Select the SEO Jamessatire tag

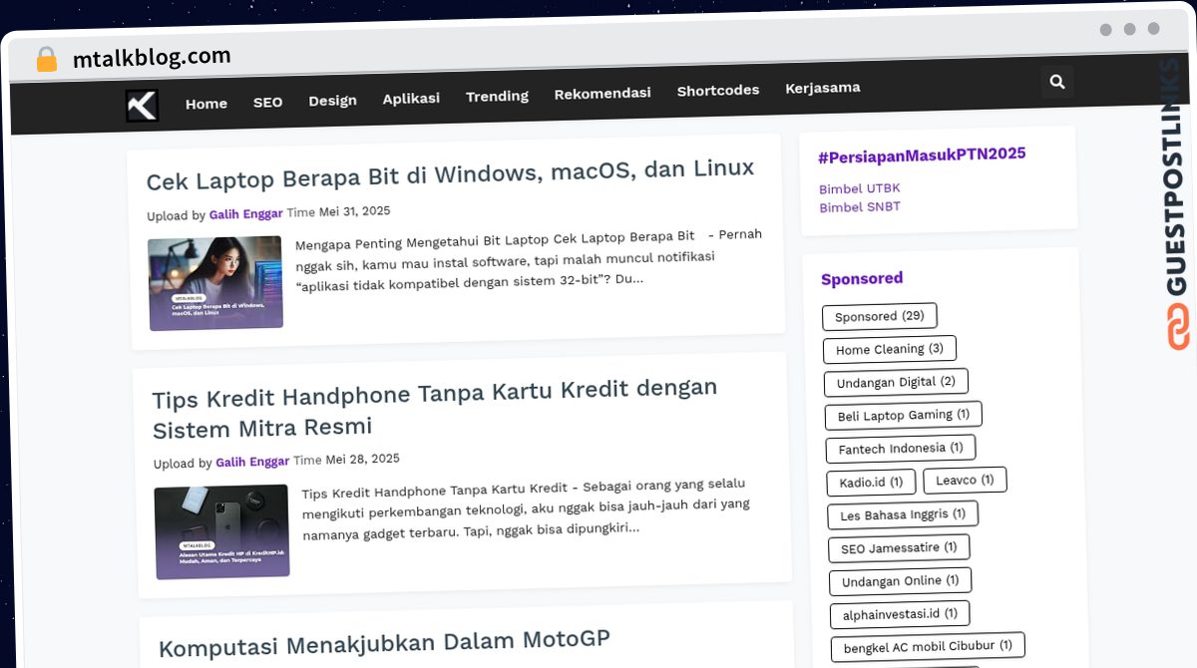pyautogui.click(x=899, y=548)
